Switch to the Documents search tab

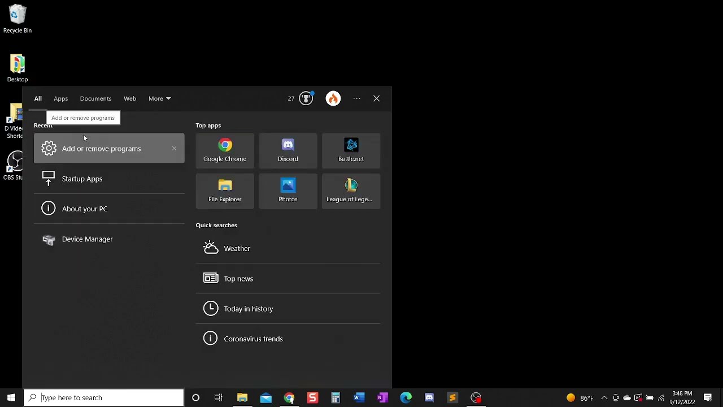95,98
